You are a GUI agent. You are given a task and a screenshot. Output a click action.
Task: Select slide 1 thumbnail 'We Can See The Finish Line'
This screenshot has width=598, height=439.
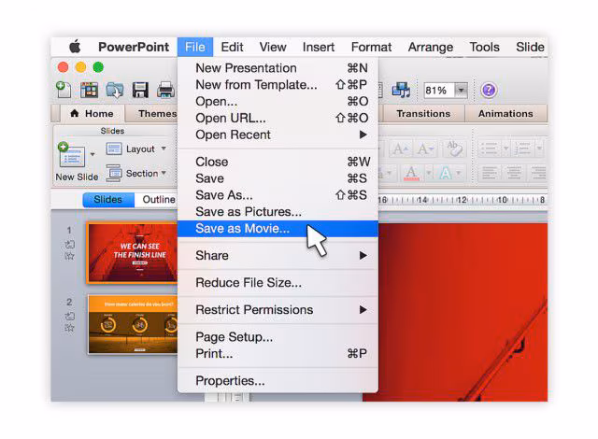(x=132, y=253)
